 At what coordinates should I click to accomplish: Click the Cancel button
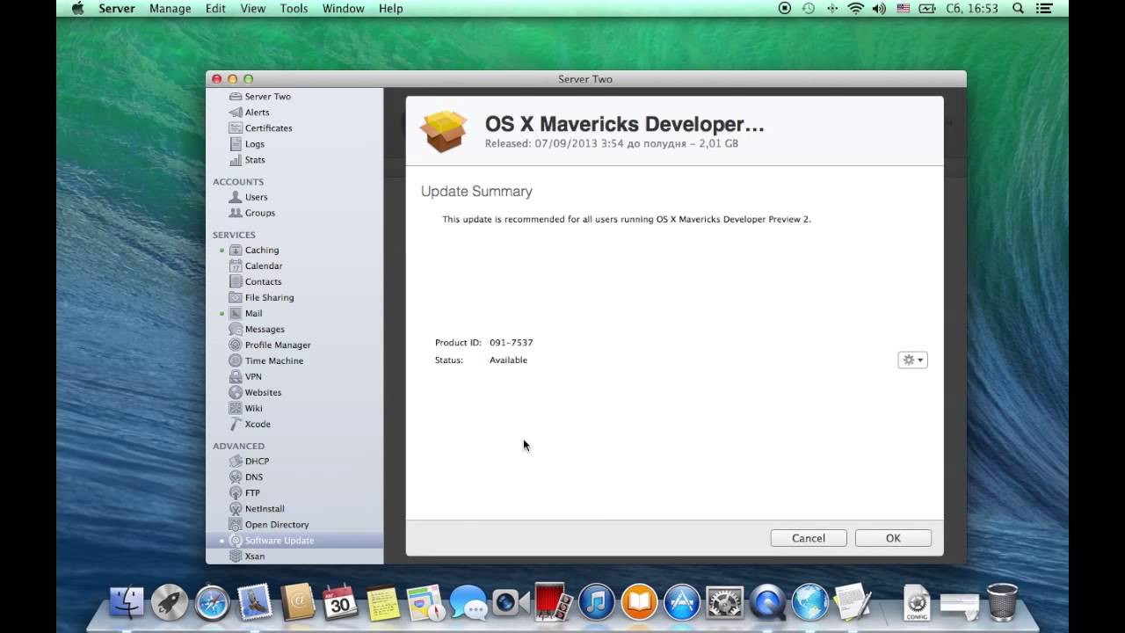coord(809,538)
